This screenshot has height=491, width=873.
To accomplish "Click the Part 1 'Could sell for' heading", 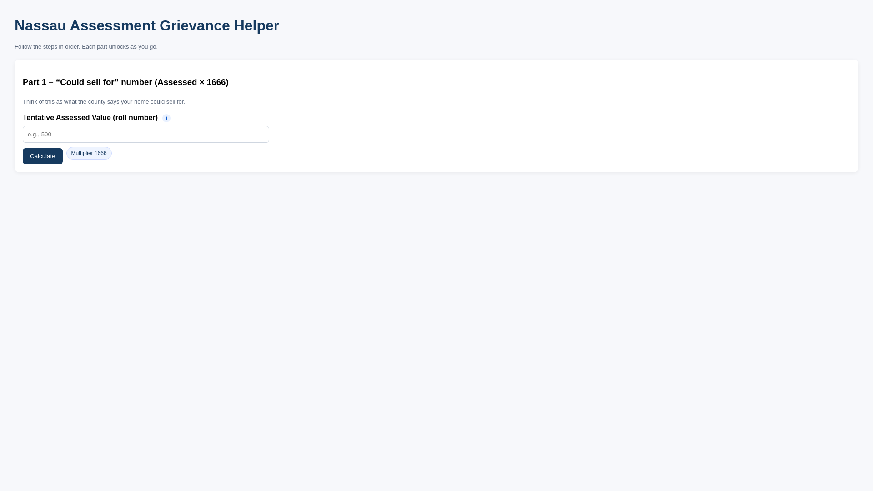I will point(125,82).
